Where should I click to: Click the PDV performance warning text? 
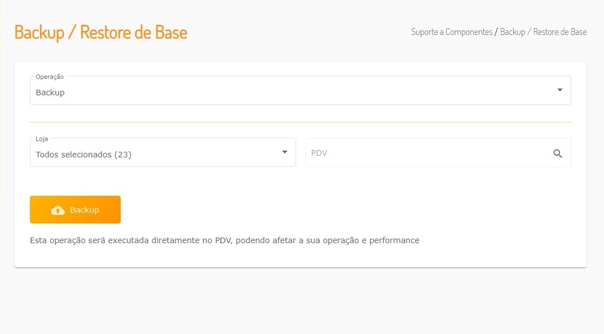click(x=224, y=240)
